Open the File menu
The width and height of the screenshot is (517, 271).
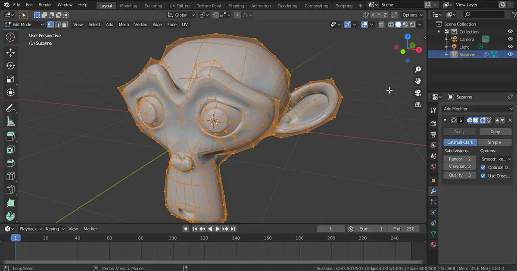tap(16, 5)
